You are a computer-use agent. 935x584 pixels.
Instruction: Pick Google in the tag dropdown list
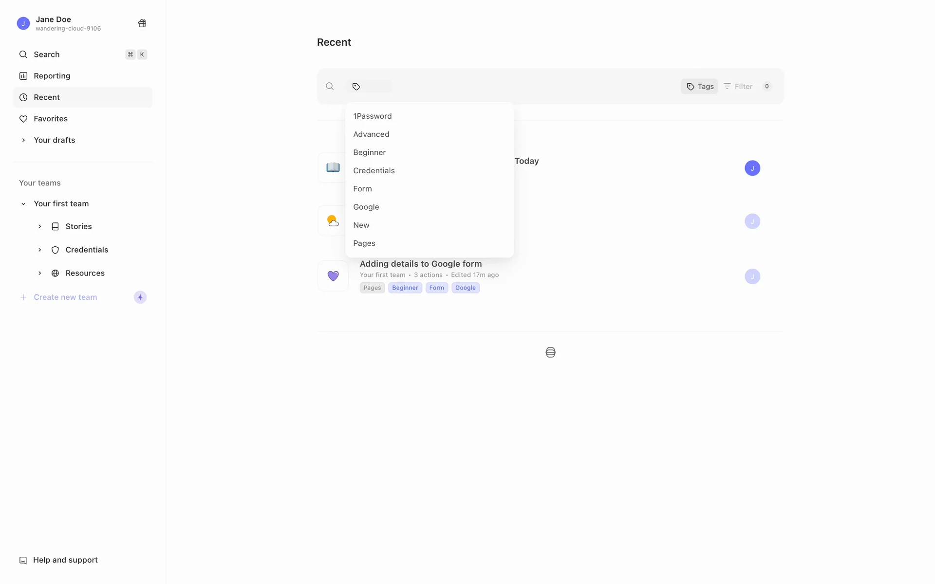pos(366,207)
